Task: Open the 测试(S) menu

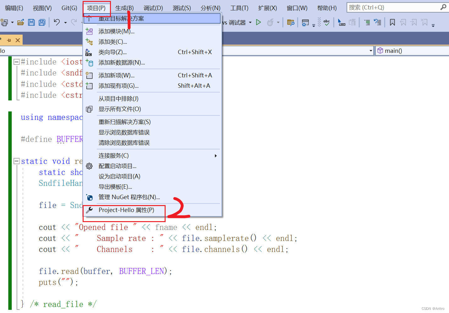Action: (182, 8)
